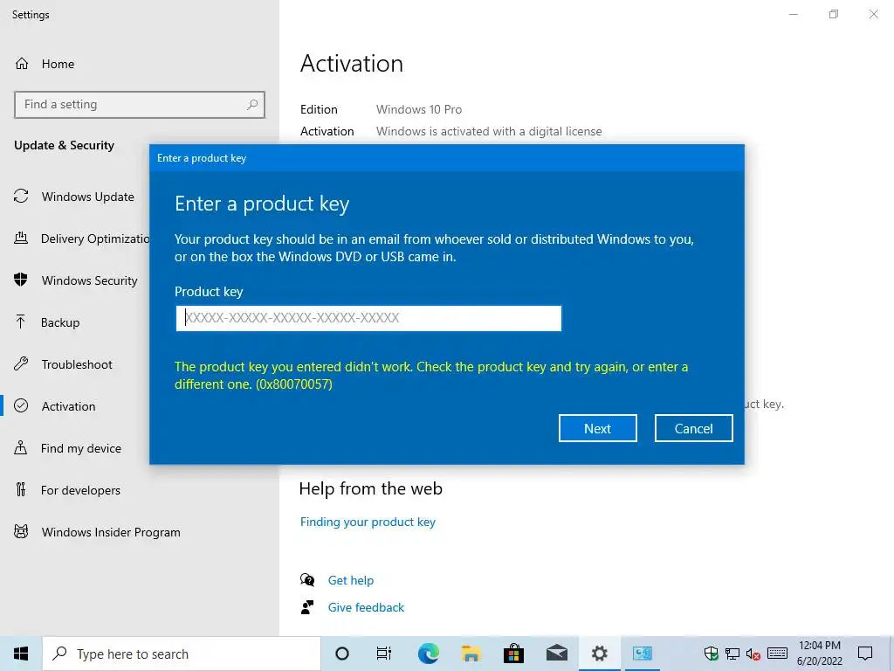The image size is (894, 671).
Task: Click the Windows Insider Program cat icon
Action: point(21,532)
